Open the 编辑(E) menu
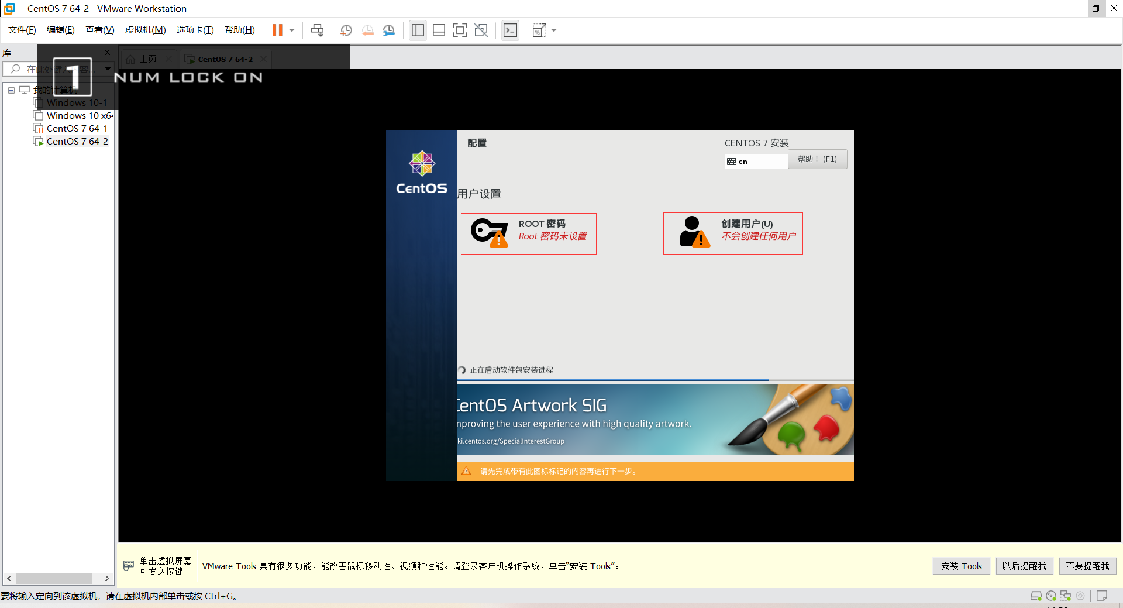The image size is (1123, 608). [x=61, y=30]
